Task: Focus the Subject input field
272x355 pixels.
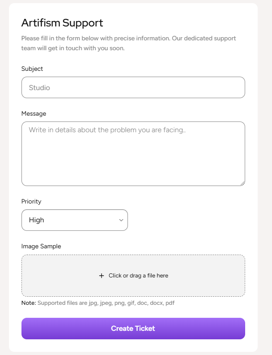Action: (x=133, y=87)
